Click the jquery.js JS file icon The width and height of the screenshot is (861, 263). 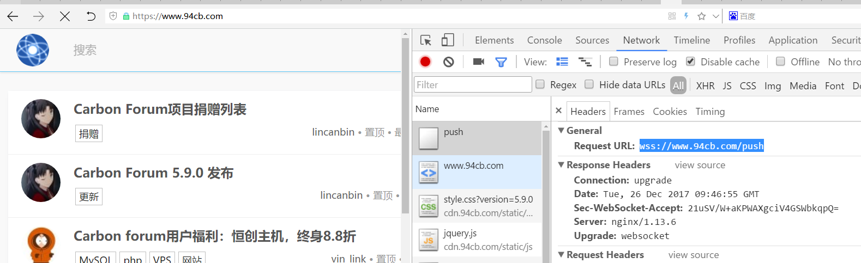point(429,240)
